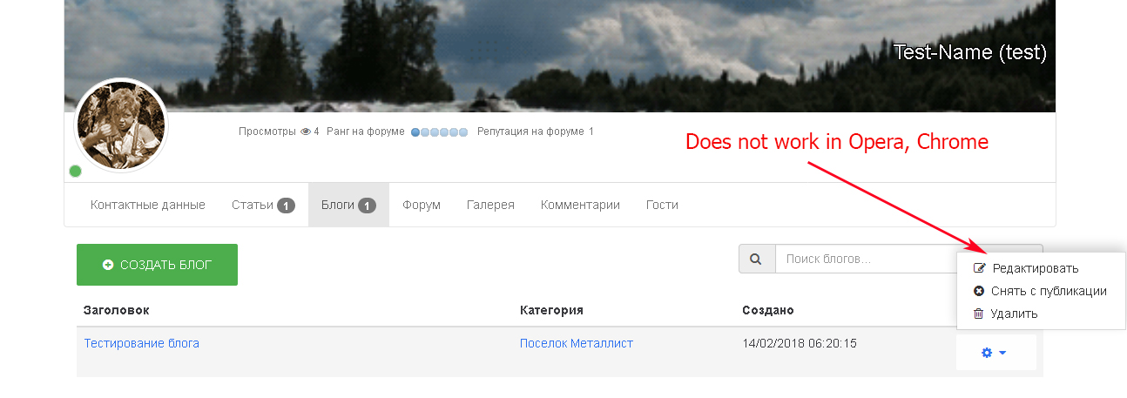
Task: Choose Снять с публикации menu item
Action: point(1041,291)
